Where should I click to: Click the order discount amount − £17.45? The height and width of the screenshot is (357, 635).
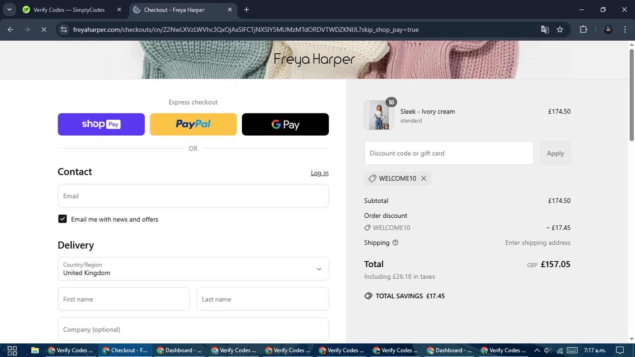click(558, 228)
